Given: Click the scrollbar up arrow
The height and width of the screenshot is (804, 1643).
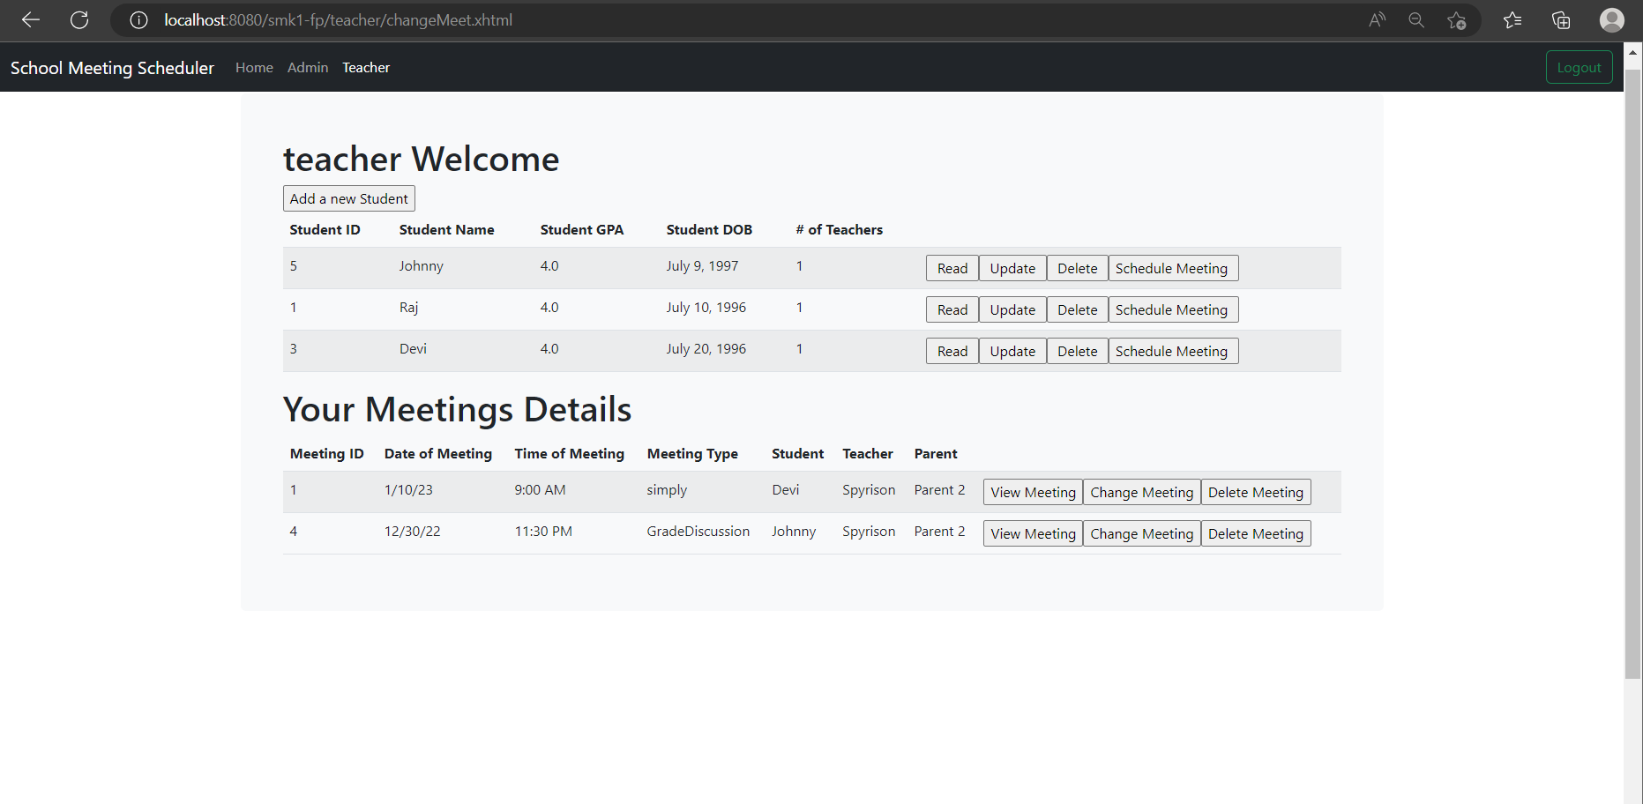Looking at the screenshot, I should (x=1632, y=52).
